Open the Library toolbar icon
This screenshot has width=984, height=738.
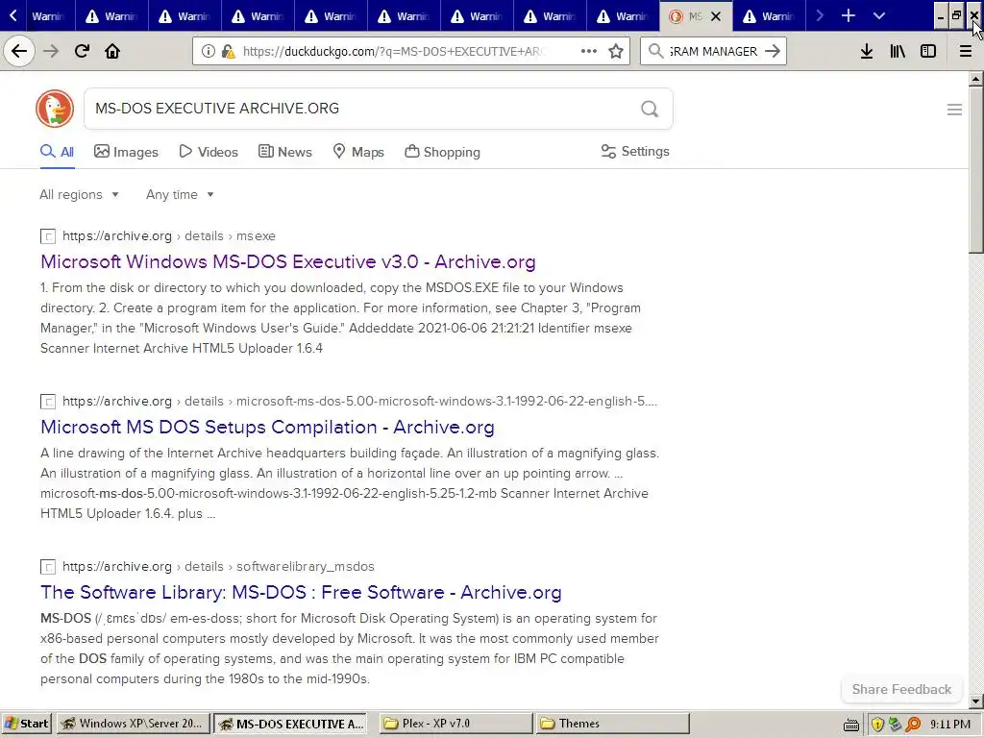898,51
